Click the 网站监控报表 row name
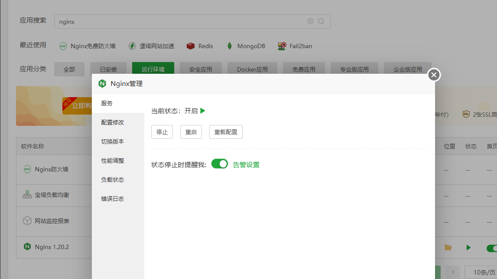Viewport: 497px width, 279px height. (x=52, y=221)
